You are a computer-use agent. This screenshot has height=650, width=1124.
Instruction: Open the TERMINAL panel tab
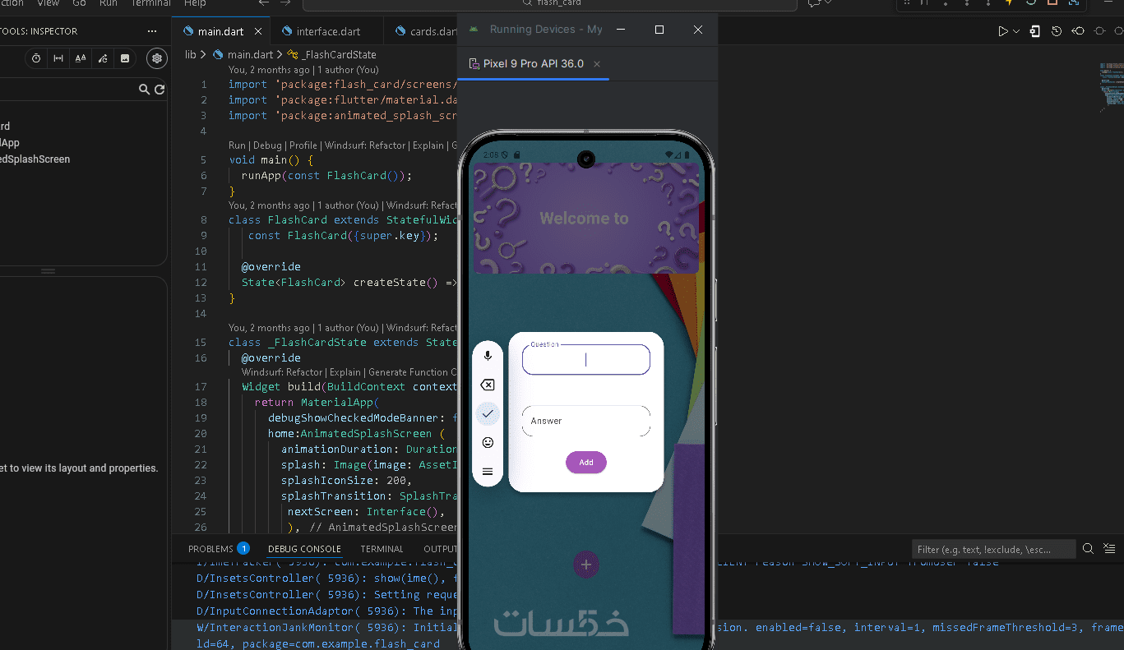[382, 549]
